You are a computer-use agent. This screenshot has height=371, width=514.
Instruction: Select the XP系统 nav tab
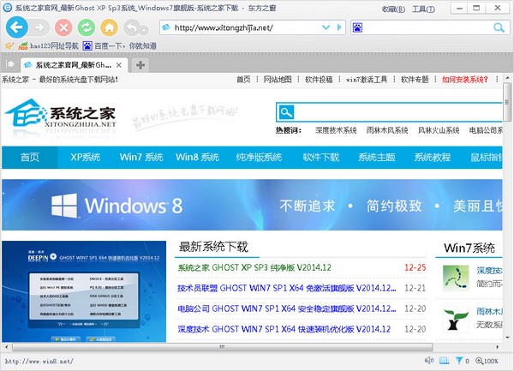pos(85,158)
